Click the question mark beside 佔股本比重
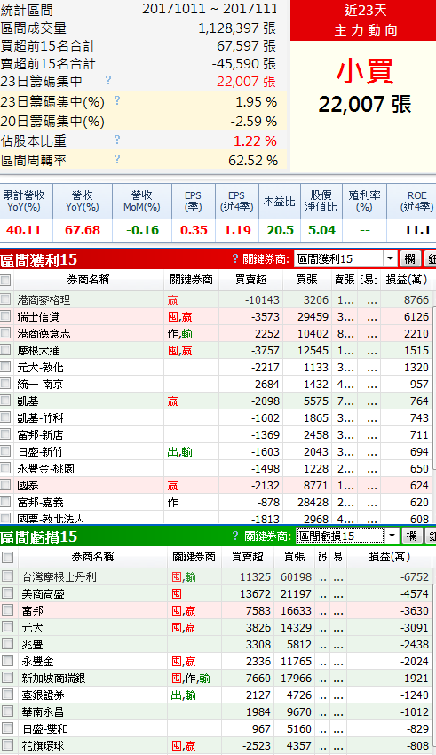The height and width of the screenshot is (755, 436). pyautogui.click(x=117, y=139)
